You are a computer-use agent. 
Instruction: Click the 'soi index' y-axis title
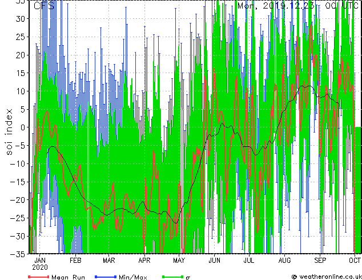(x=9, y=131)
